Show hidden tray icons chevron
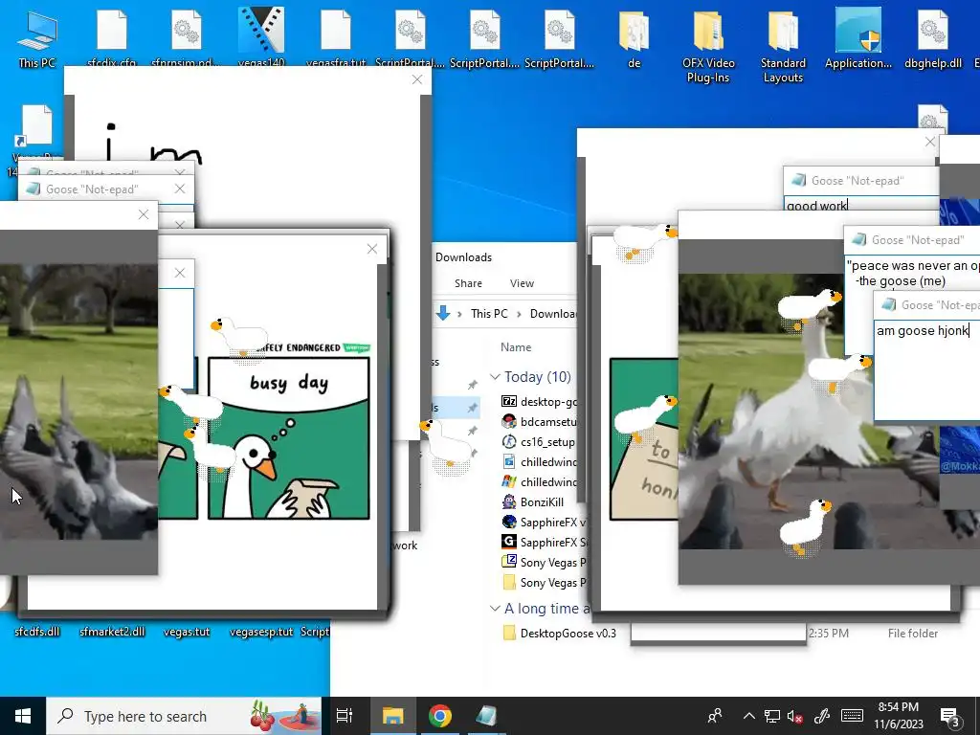 click(x=748, y=716)
